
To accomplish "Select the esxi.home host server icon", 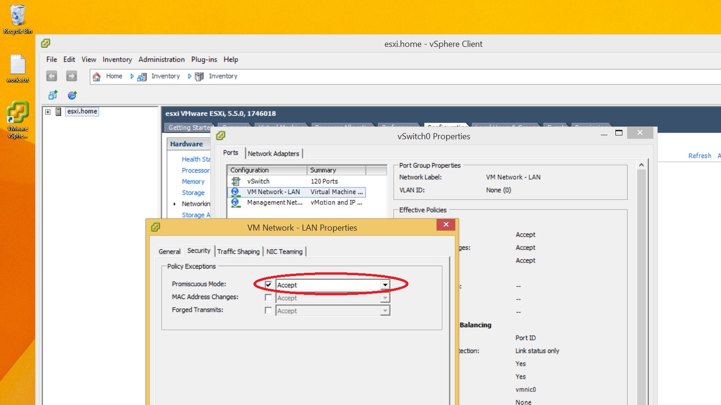I will 59,112.
